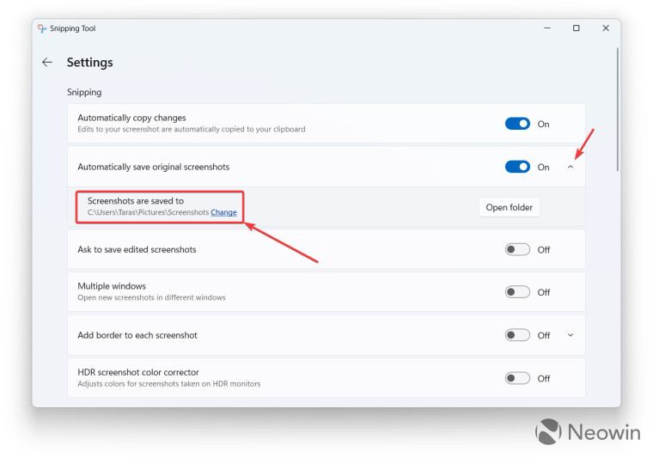Maximize the Snipping Tool window
This screenshot has width=653, height=458.
(x=577, y=28)
